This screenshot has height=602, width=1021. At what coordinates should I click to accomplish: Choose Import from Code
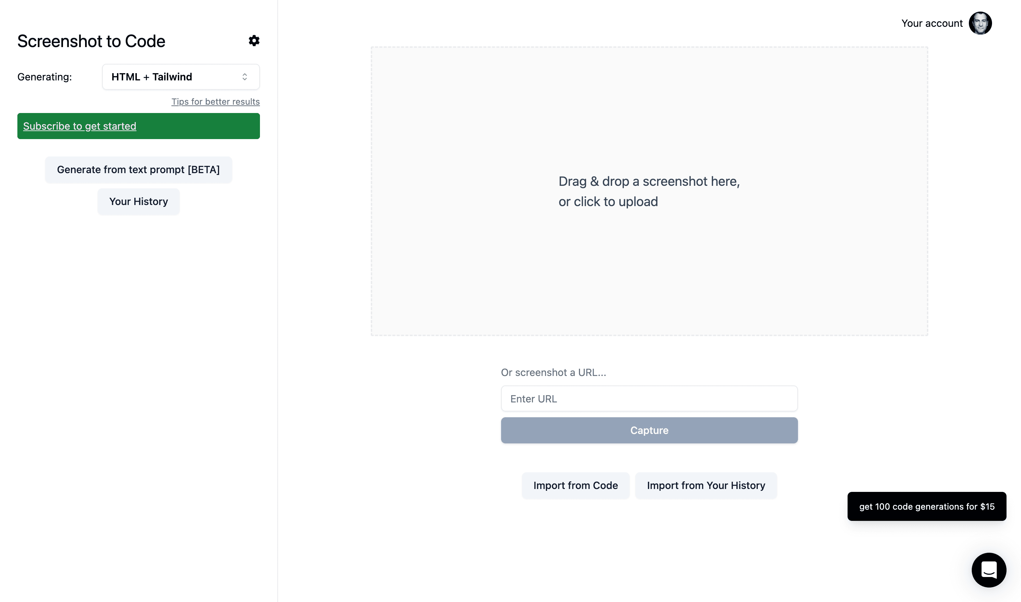click(x=575, y=486)
